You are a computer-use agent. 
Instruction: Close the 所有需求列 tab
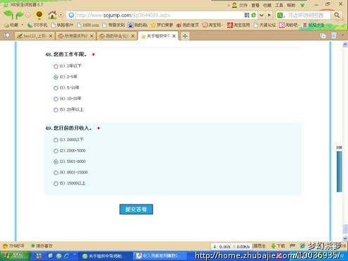tap(92, 36)
